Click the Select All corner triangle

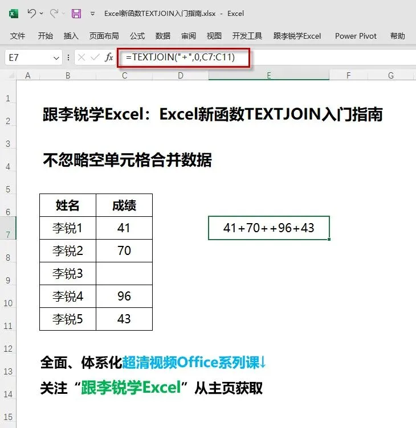[11, 75]
